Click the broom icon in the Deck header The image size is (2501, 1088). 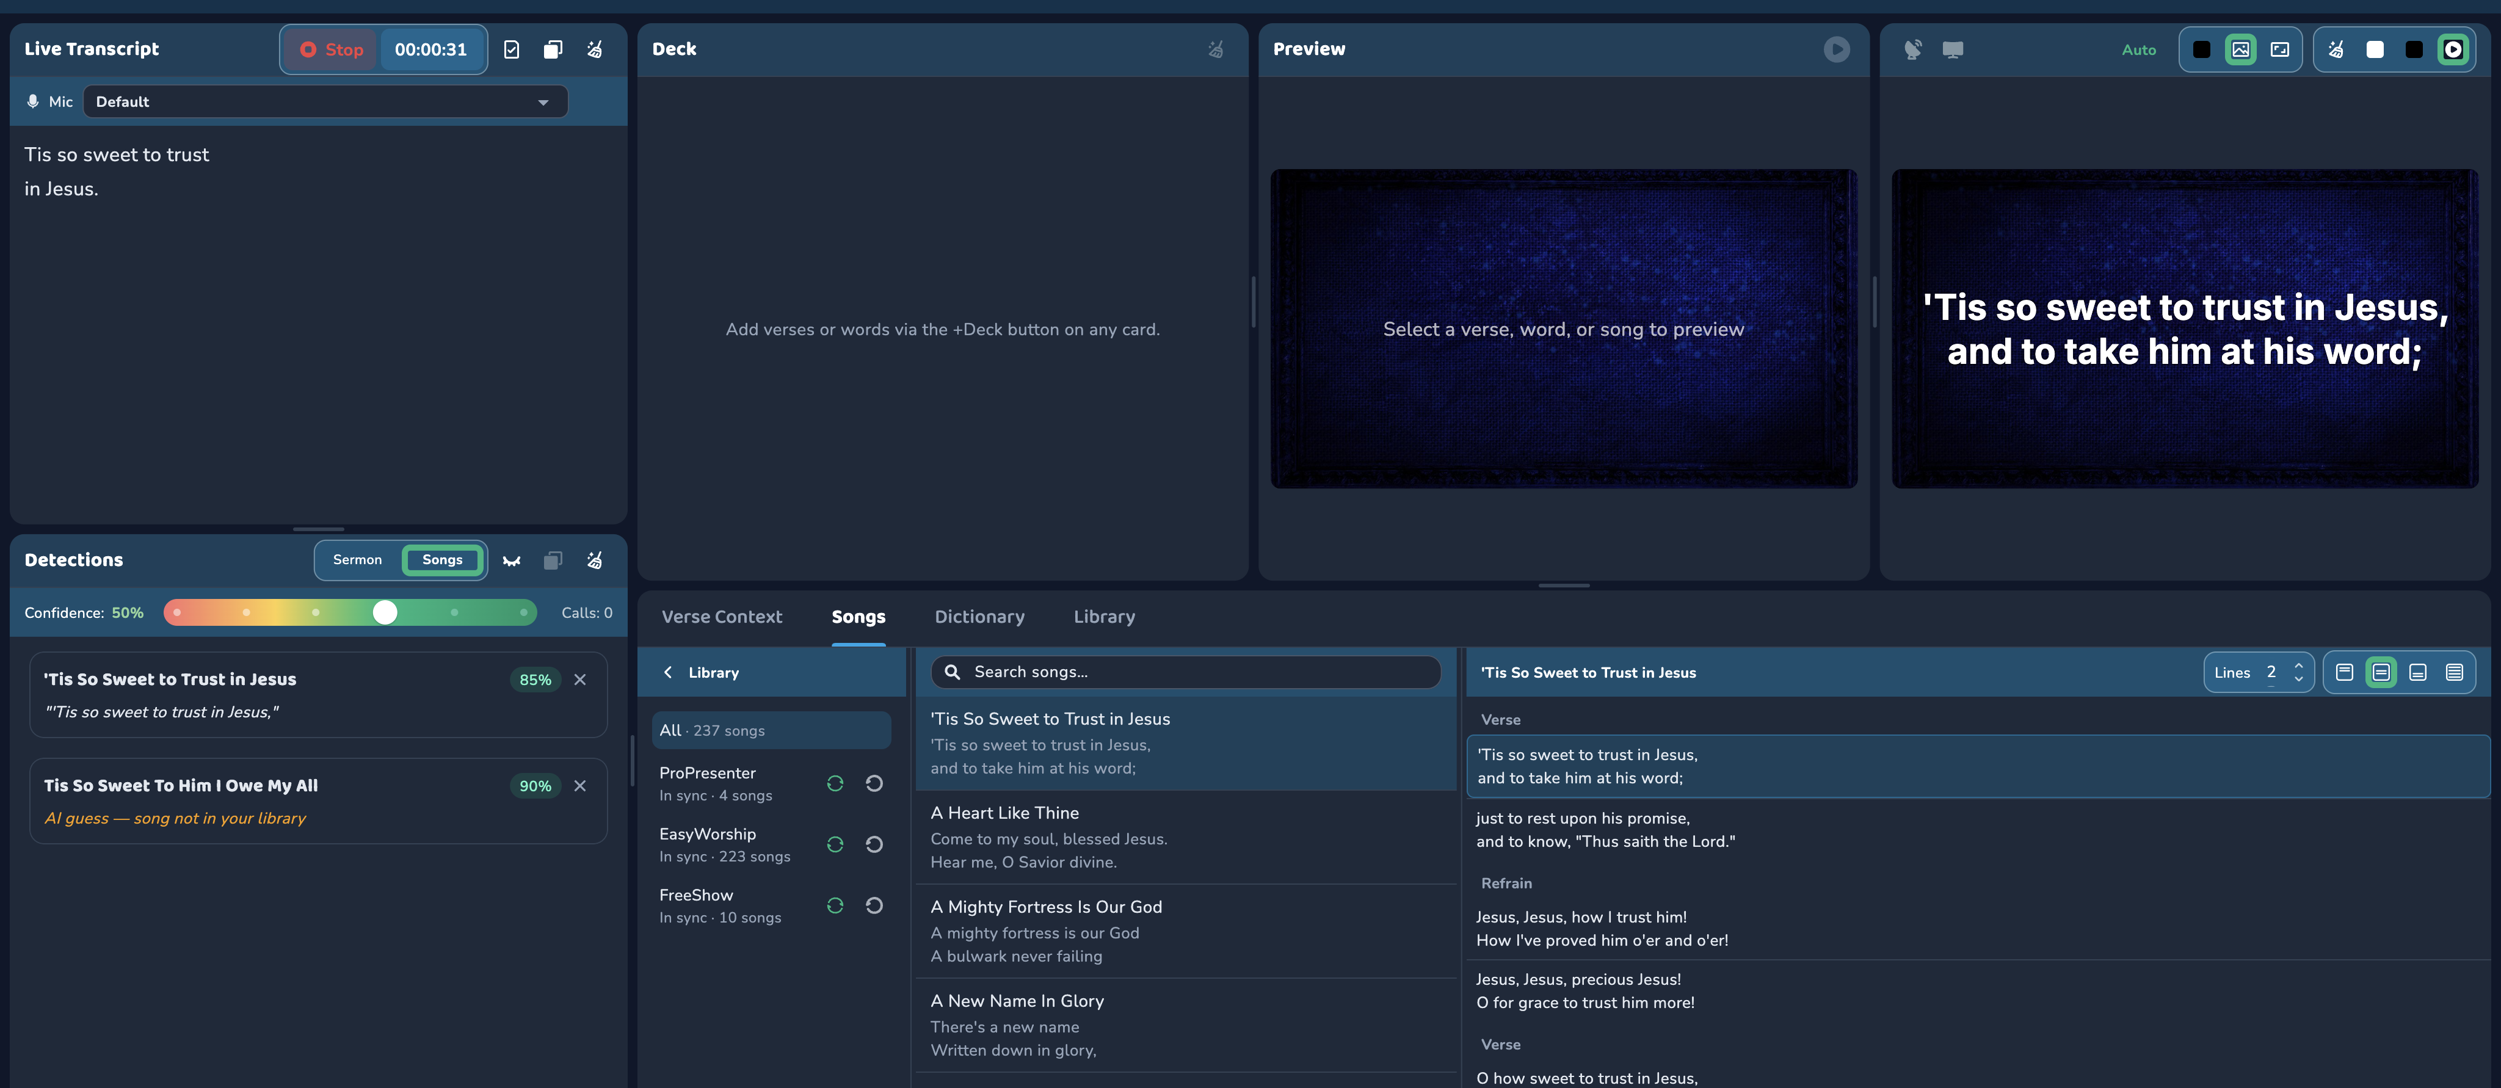point(1216,49)
